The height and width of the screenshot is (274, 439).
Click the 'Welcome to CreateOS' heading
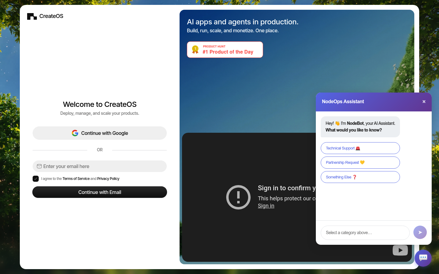pyautogui.click(x=100, y=104)
